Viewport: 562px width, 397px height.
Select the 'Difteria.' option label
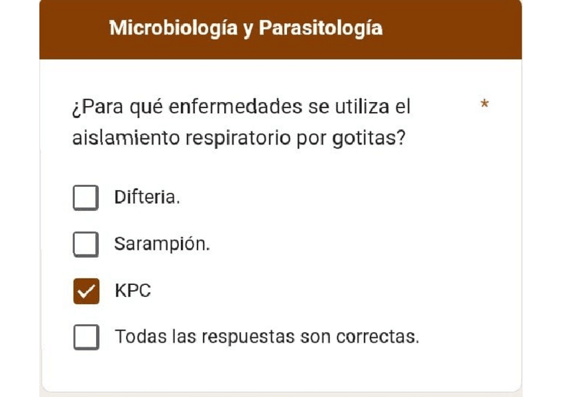point(146,198)
